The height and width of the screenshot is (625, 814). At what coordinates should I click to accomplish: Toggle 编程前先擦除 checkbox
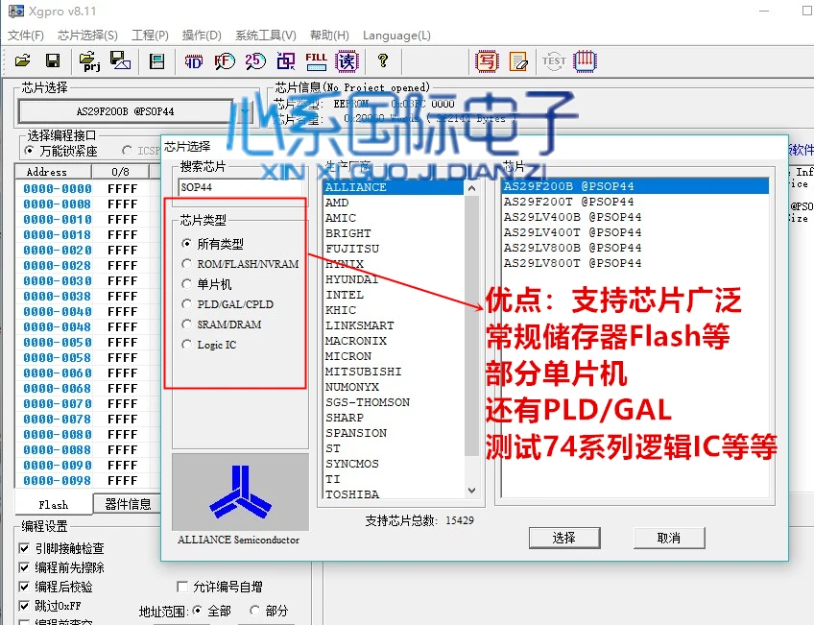click(24, 567)
